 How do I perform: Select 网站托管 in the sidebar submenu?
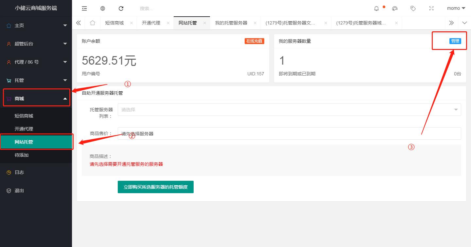[x=36, y=142]
